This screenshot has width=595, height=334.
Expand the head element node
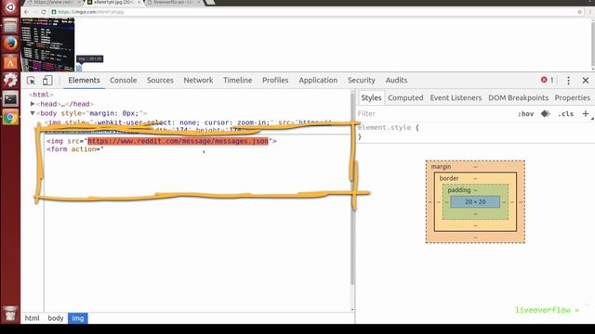tap(33, 104)
